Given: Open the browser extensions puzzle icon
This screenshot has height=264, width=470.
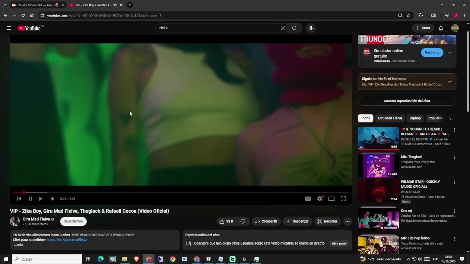Looking at the screenshot, I should pyautogui.click(x=421, y=15).
